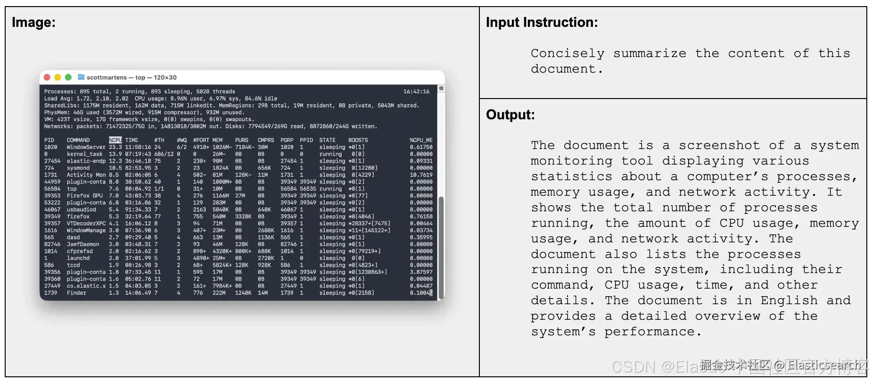Click the terminal's vertical scrollbar thumb

pos(441,247)
